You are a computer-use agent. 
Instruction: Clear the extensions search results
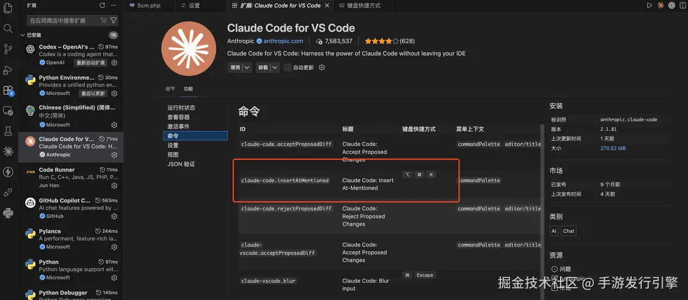click(x=103, y=20)
